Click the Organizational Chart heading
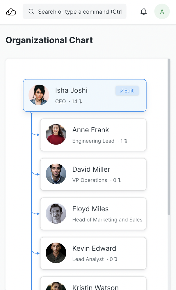The height and width of the screenshot is (290, 176). click(x=49, y=40)
